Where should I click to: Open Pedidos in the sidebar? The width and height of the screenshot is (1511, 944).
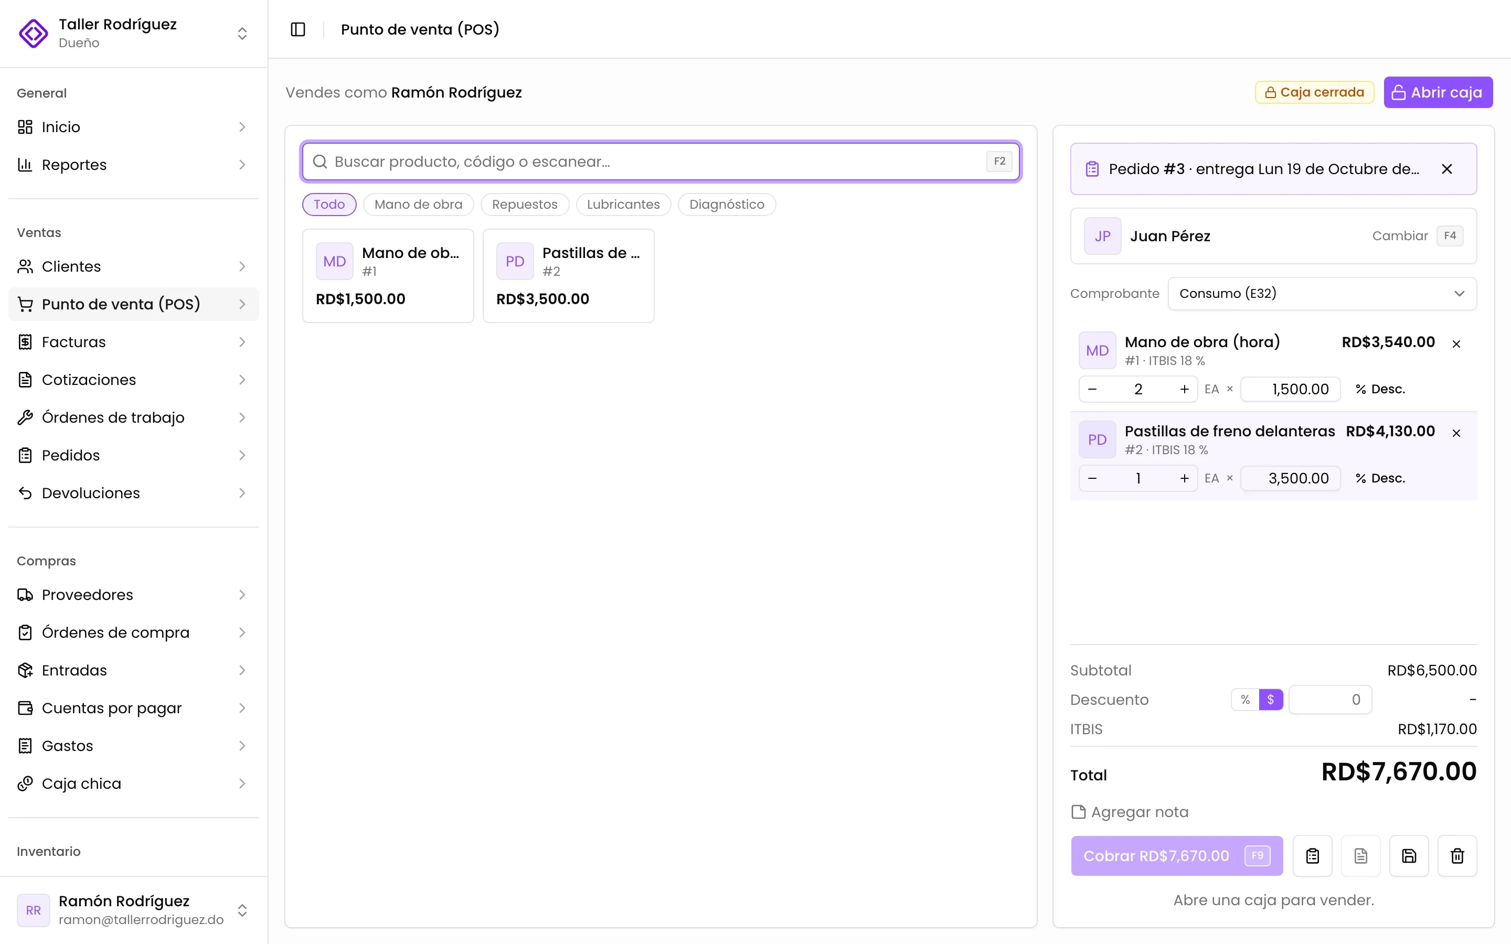point(133,456)
